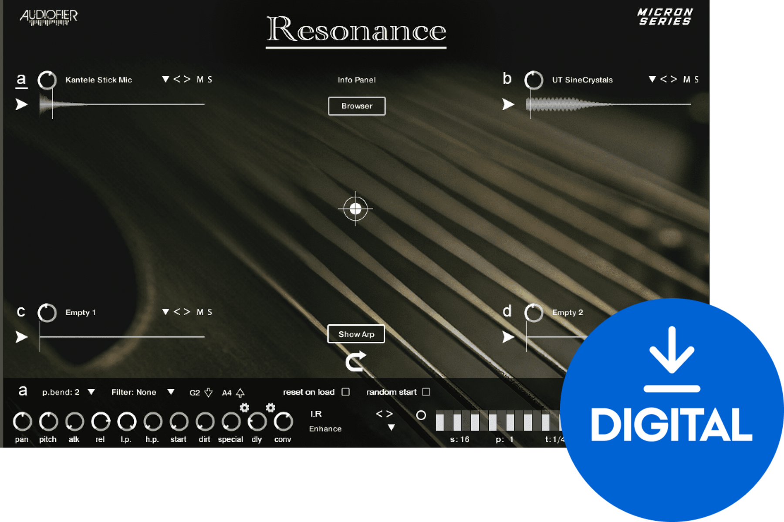Click the UT SineCrystals sample name
This screenshot has width=784, height=522.
coord(582,80)
